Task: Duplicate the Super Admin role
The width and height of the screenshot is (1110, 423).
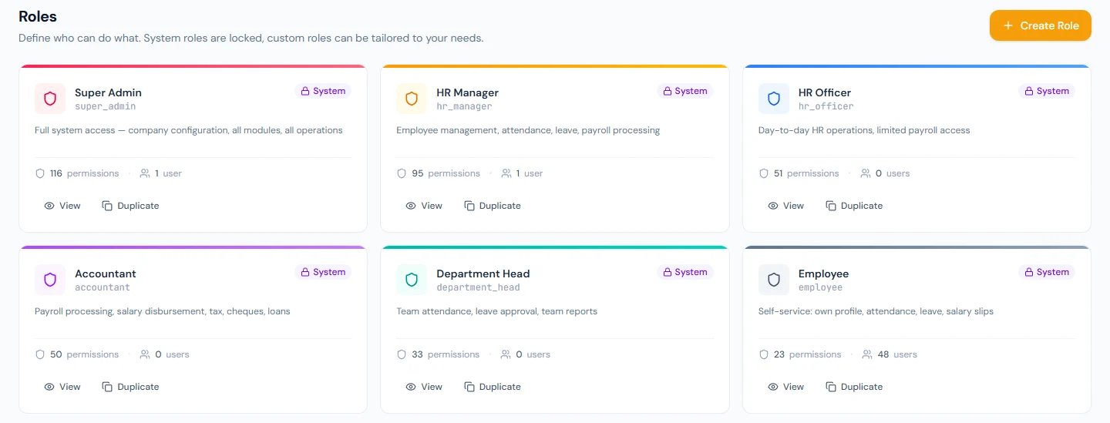Action: pos(131,206)
